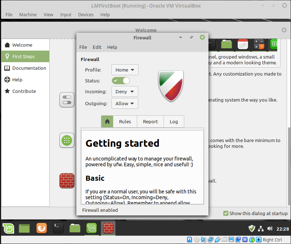Click the VirtualBox CPU virtualization V indicator

click(x=245, y=240)
